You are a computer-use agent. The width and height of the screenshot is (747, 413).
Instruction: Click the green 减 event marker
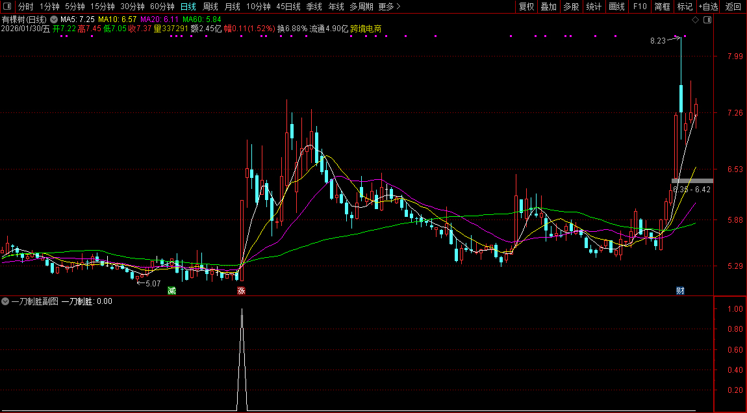(171, 290)
